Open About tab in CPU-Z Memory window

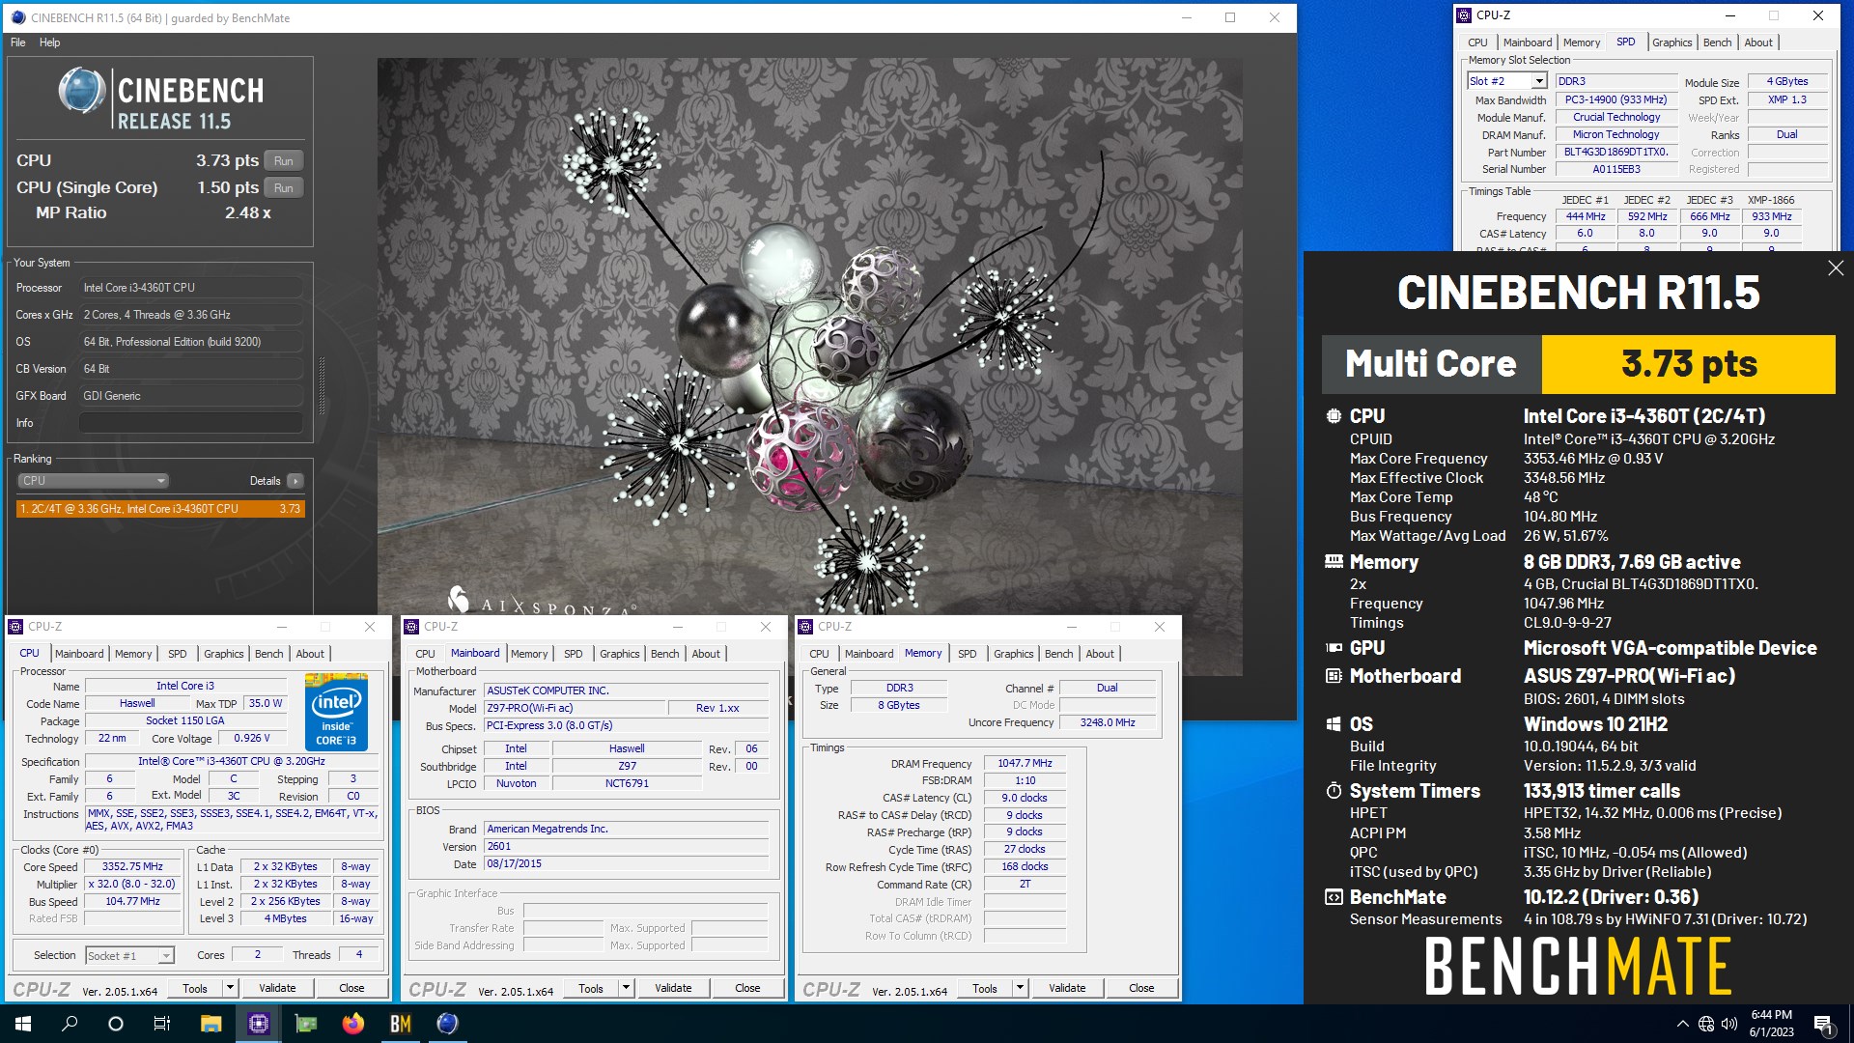point(1100,654)
